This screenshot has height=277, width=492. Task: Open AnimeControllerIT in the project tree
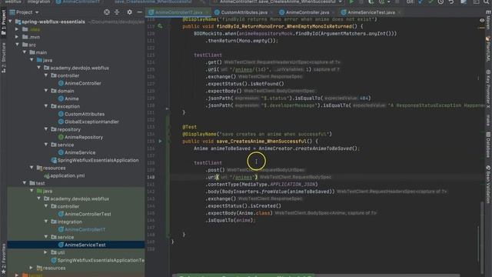pos(85,229)
